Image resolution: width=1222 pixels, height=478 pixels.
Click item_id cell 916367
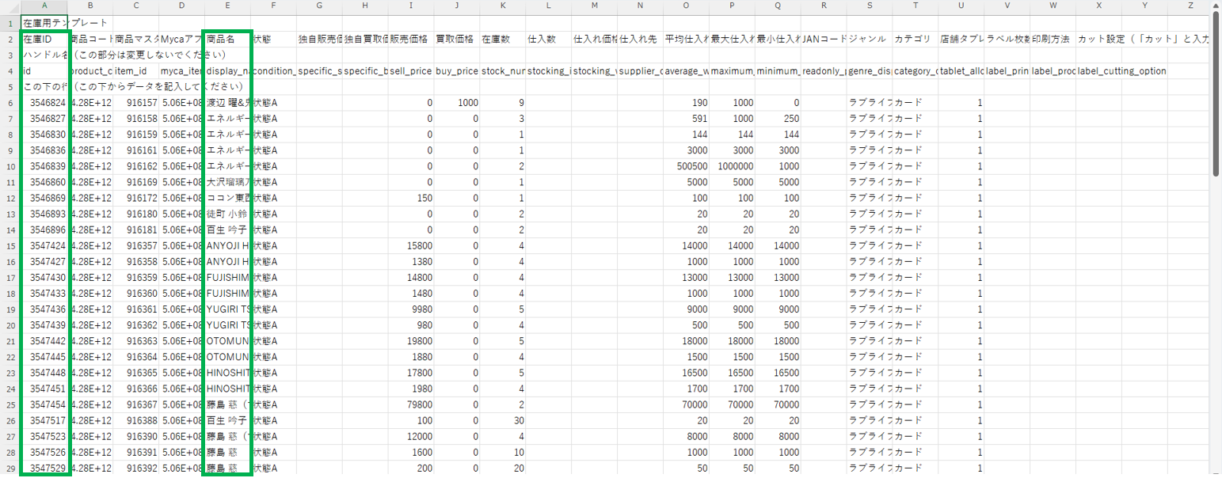pos(135,404)
